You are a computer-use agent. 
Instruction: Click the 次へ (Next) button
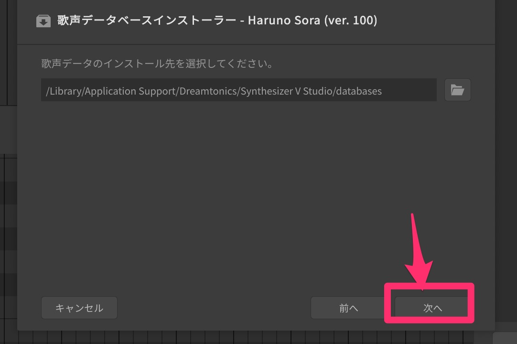click(432, 308)
